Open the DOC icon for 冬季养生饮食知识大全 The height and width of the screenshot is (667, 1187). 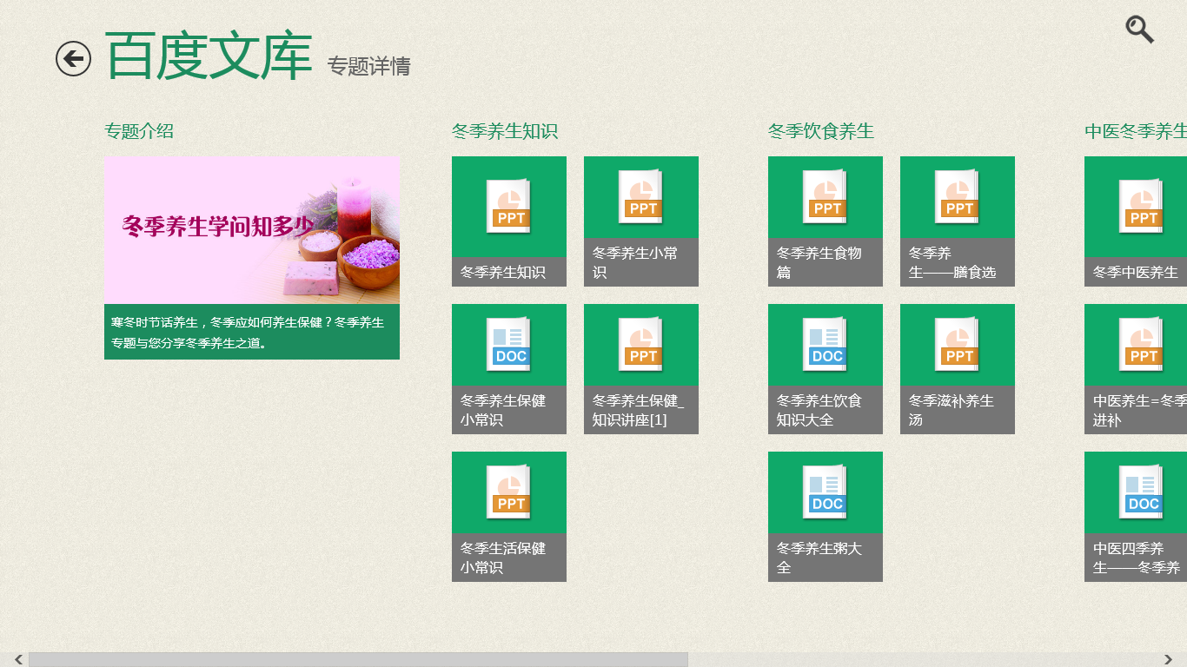(826, 345)
